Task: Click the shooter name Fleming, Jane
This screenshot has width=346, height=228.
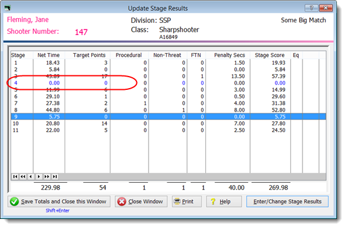Action: tap(28, 20)
